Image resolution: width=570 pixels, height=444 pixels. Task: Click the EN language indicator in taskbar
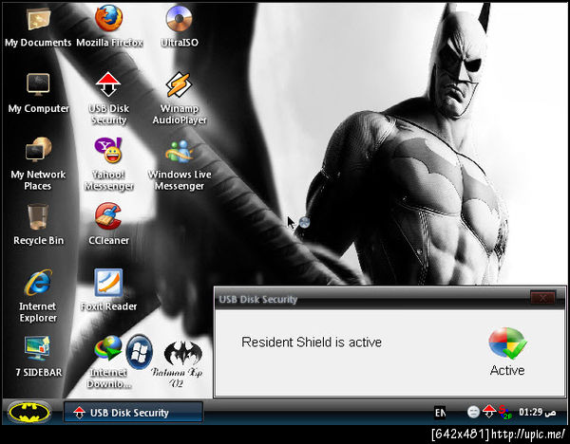click(440, 413)
